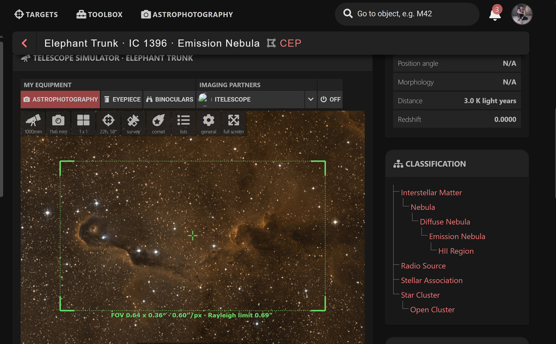
Task: Click the Morphology row label
Action: [x=416, y=82]
